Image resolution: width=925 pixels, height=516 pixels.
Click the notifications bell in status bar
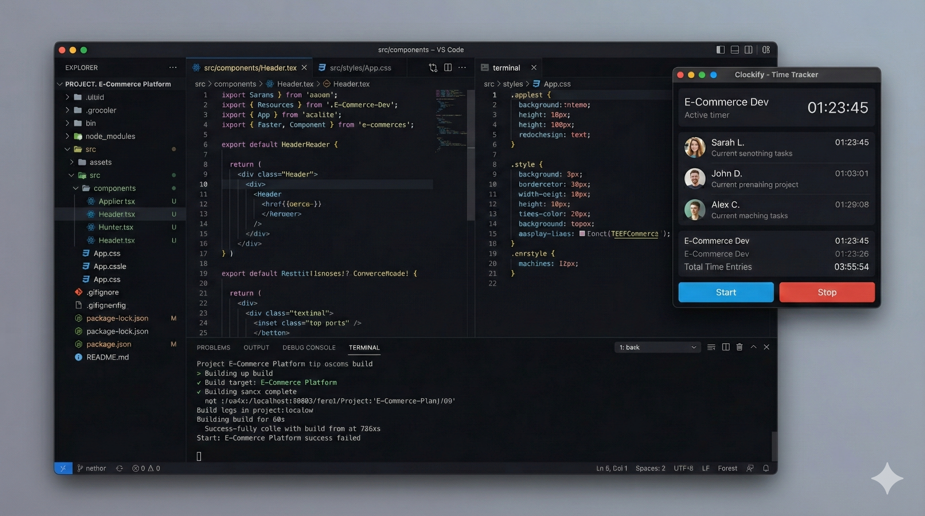[x=766, y=468]
